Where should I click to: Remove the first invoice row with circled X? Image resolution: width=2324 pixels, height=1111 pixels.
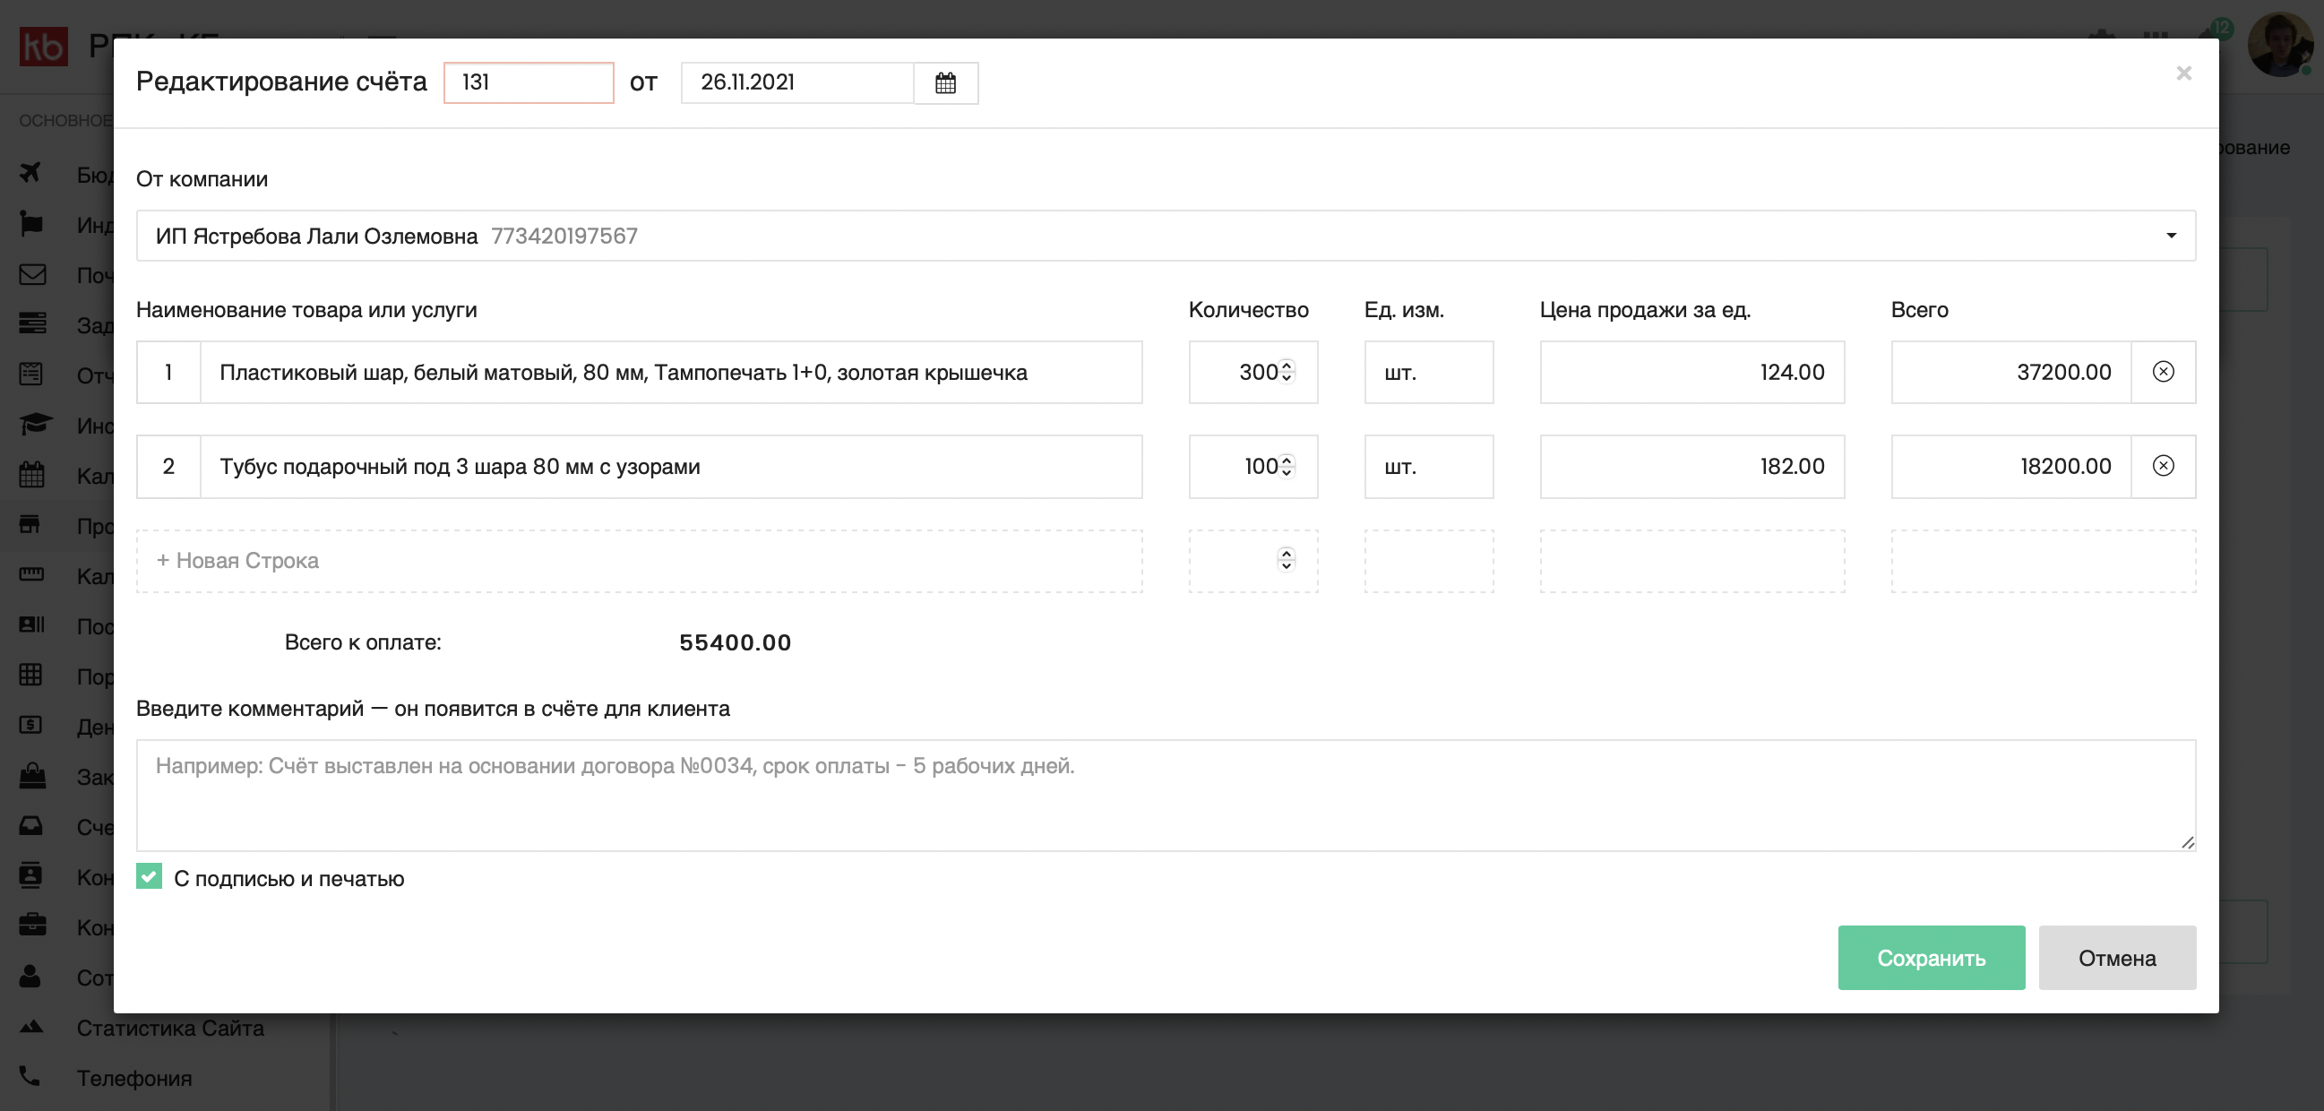click(x=2163, y=372)
